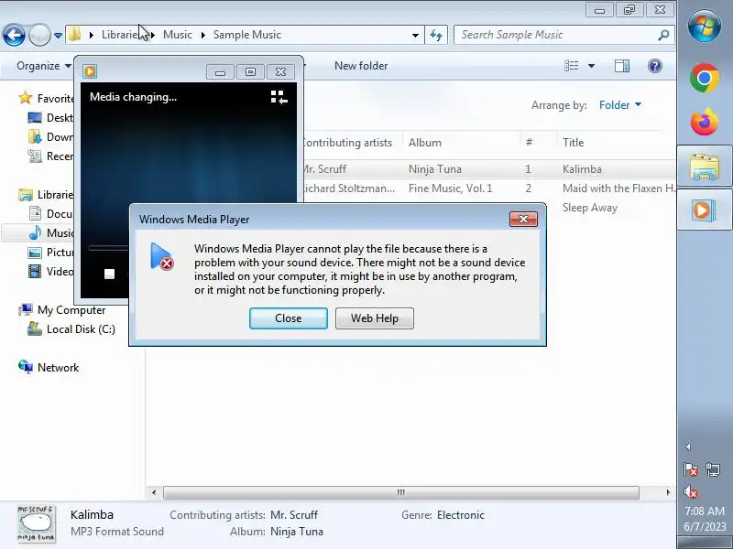733x549 pixels.
Task: Select My Computer in the navigation pane
Action: click(61, 310)
